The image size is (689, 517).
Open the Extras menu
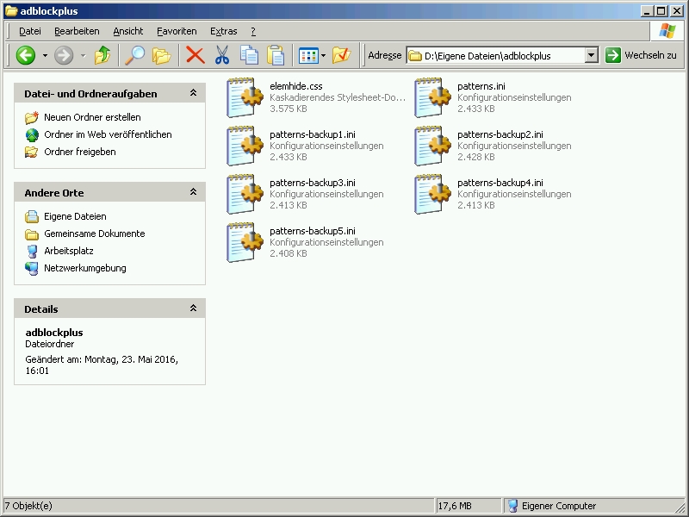point(223,31)
